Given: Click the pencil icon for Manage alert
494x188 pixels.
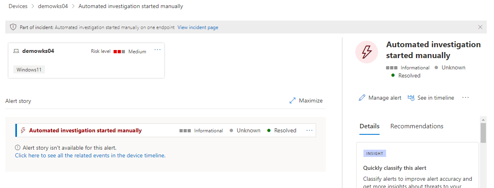Looking at the screenshot, I should [362, 98].
